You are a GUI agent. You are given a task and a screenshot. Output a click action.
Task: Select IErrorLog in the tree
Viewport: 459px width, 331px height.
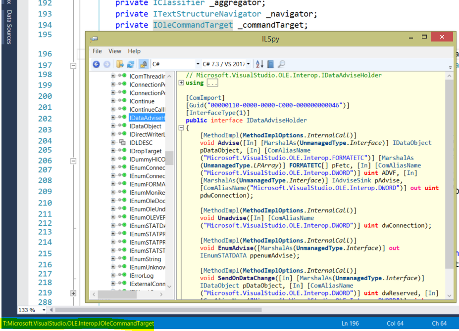(x=142, y=276)
